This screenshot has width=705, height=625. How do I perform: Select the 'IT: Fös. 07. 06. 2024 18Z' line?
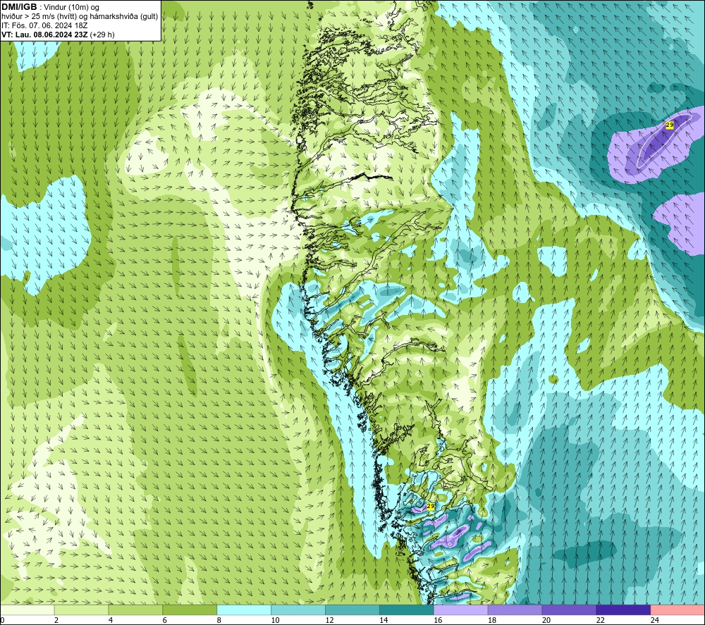(x=44, y=25)
